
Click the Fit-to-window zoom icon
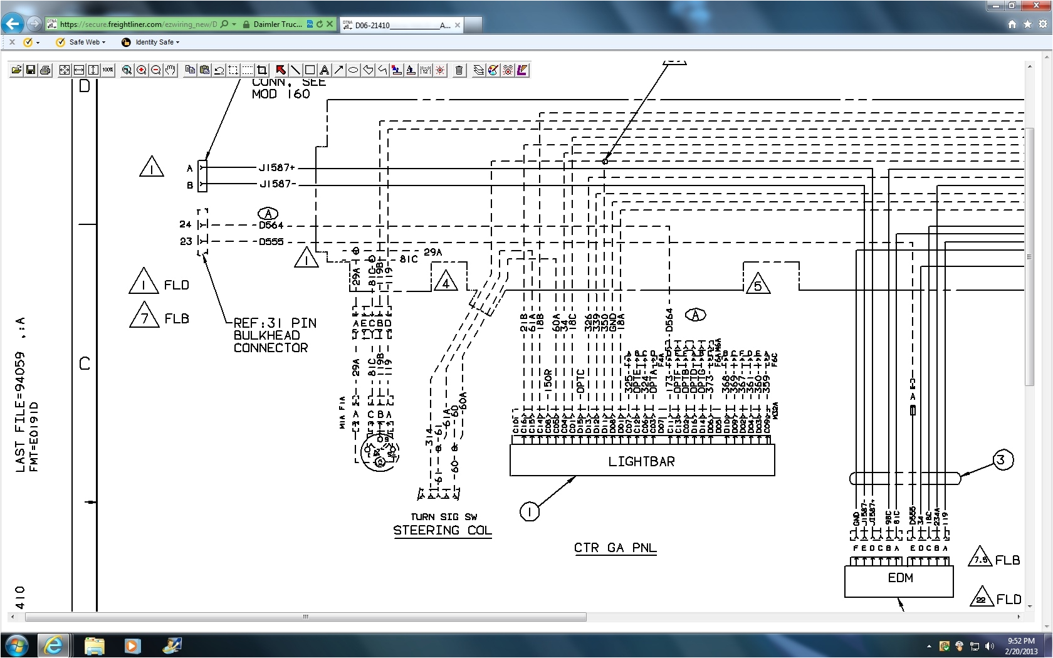(x=63, y=70)
